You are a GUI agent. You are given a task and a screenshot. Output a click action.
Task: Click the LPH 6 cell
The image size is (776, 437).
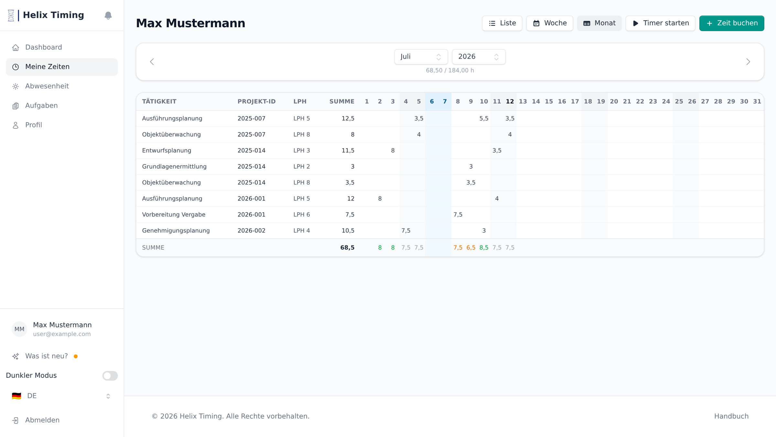pyautogui.click(x=301, y=215)
